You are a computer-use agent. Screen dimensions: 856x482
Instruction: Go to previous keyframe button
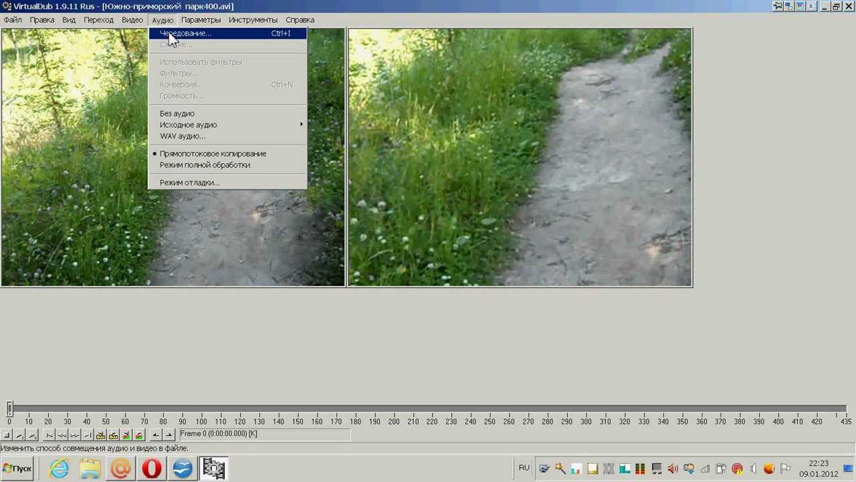click(x=100, y=435)
